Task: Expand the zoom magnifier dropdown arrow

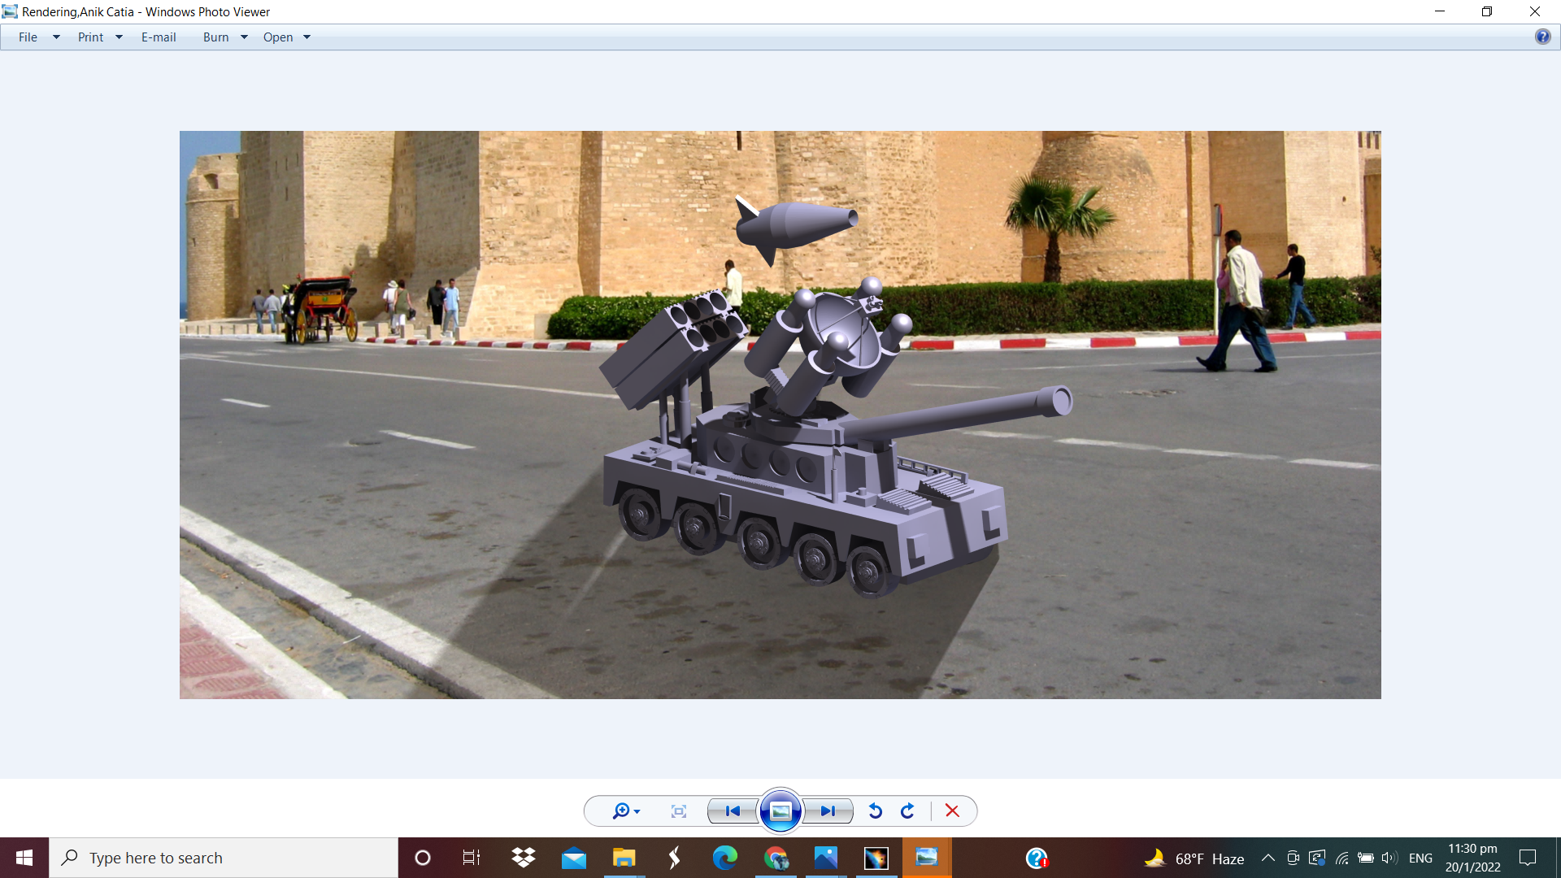Action: tap(637, 812)
